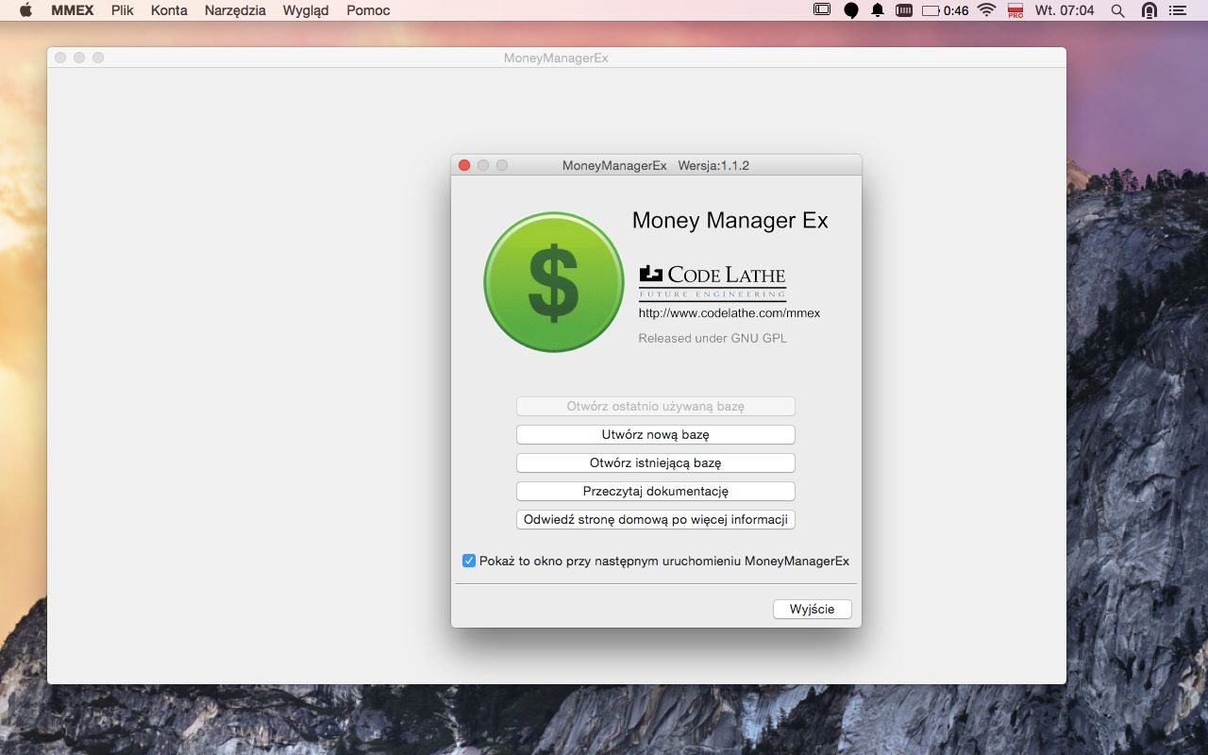The height and width of the screenshot is (755, 1208).
Task: Open the MMEX application menu
Action: pos(73,10)
